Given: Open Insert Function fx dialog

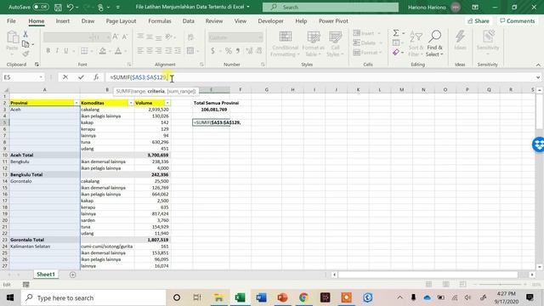Looking at the screenshot, I should pos(96,77).
